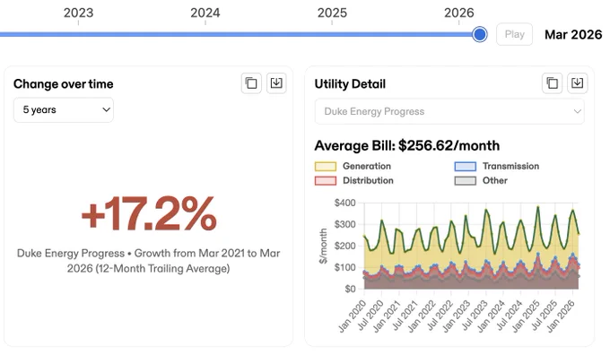
Task: Click the Change over time title
Action: [x=64, y=84]
